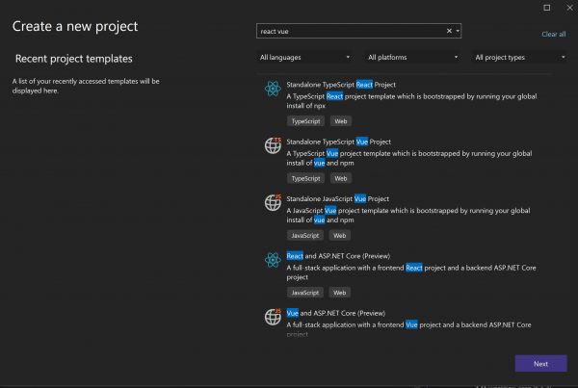Click JavaScript tag under Standalone JavaScript Vue Project
Screen dimensions: 578x388
(x=304, y=236)
